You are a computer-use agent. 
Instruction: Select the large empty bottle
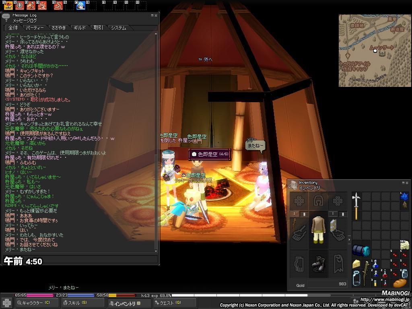tap(356, 278)
